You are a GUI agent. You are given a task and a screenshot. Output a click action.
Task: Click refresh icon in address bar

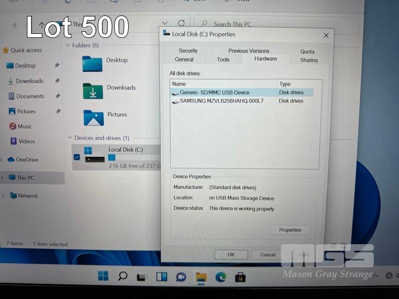coord(181,23)
